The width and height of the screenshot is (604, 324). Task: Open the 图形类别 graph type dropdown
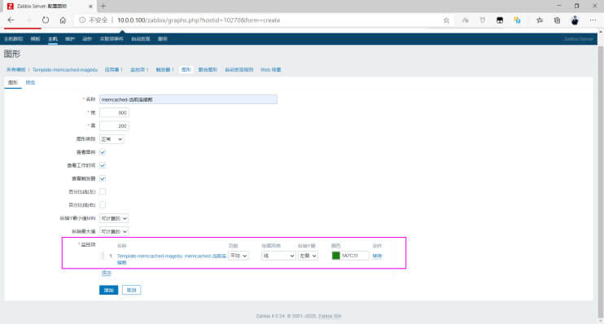[x=112, y=139]
